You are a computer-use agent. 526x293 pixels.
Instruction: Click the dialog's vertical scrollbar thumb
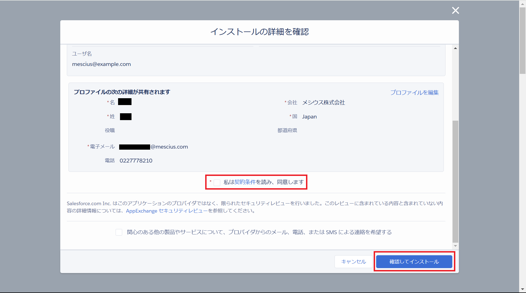pyautogui.click(x=455, y=181)
